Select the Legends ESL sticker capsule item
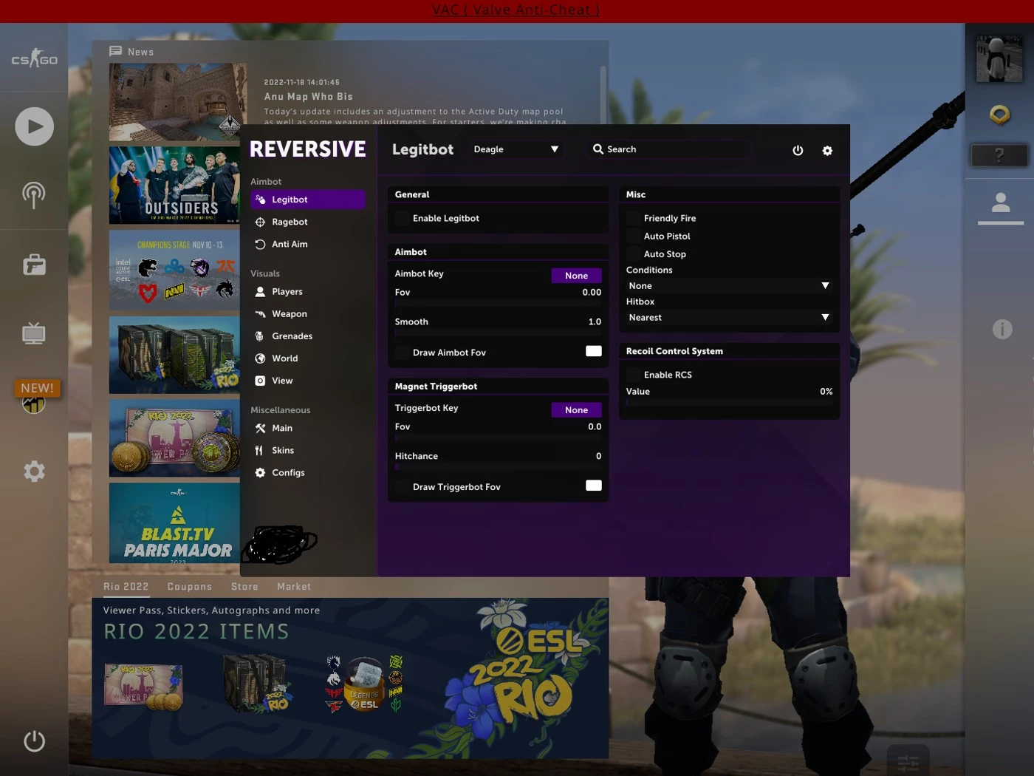 click(365, 684)
